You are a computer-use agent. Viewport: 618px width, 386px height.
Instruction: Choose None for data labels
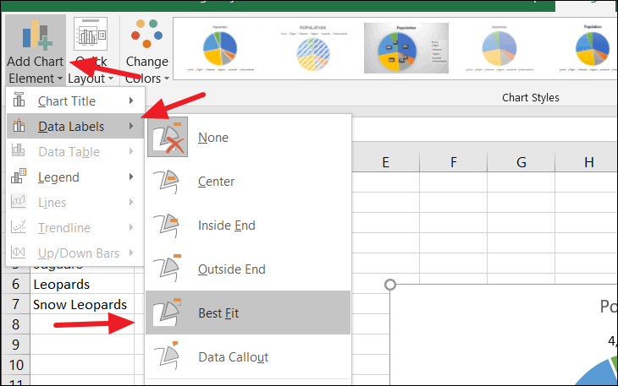click(x=248, y=137)
